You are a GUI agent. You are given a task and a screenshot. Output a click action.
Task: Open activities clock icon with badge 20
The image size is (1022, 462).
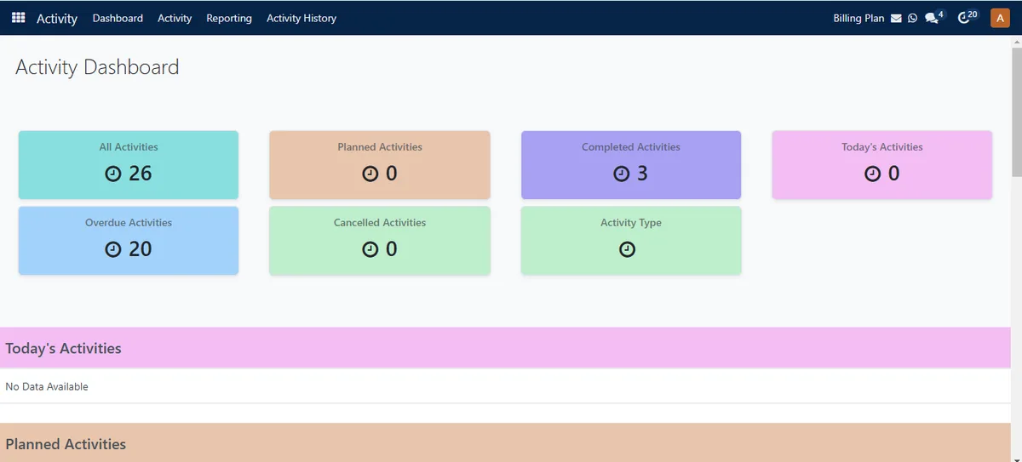point(967,17)
